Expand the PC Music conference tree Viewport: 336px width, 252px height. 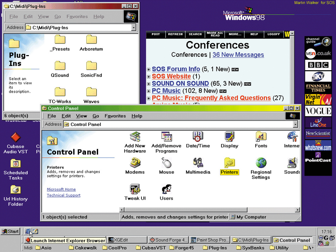[149, 91]
